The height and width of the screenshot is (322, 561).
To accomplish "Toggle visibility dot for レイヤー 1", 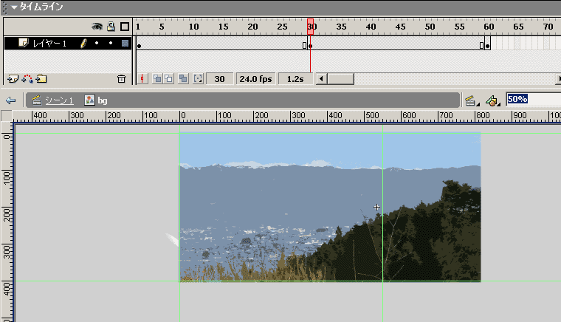I will pos(97,44).
